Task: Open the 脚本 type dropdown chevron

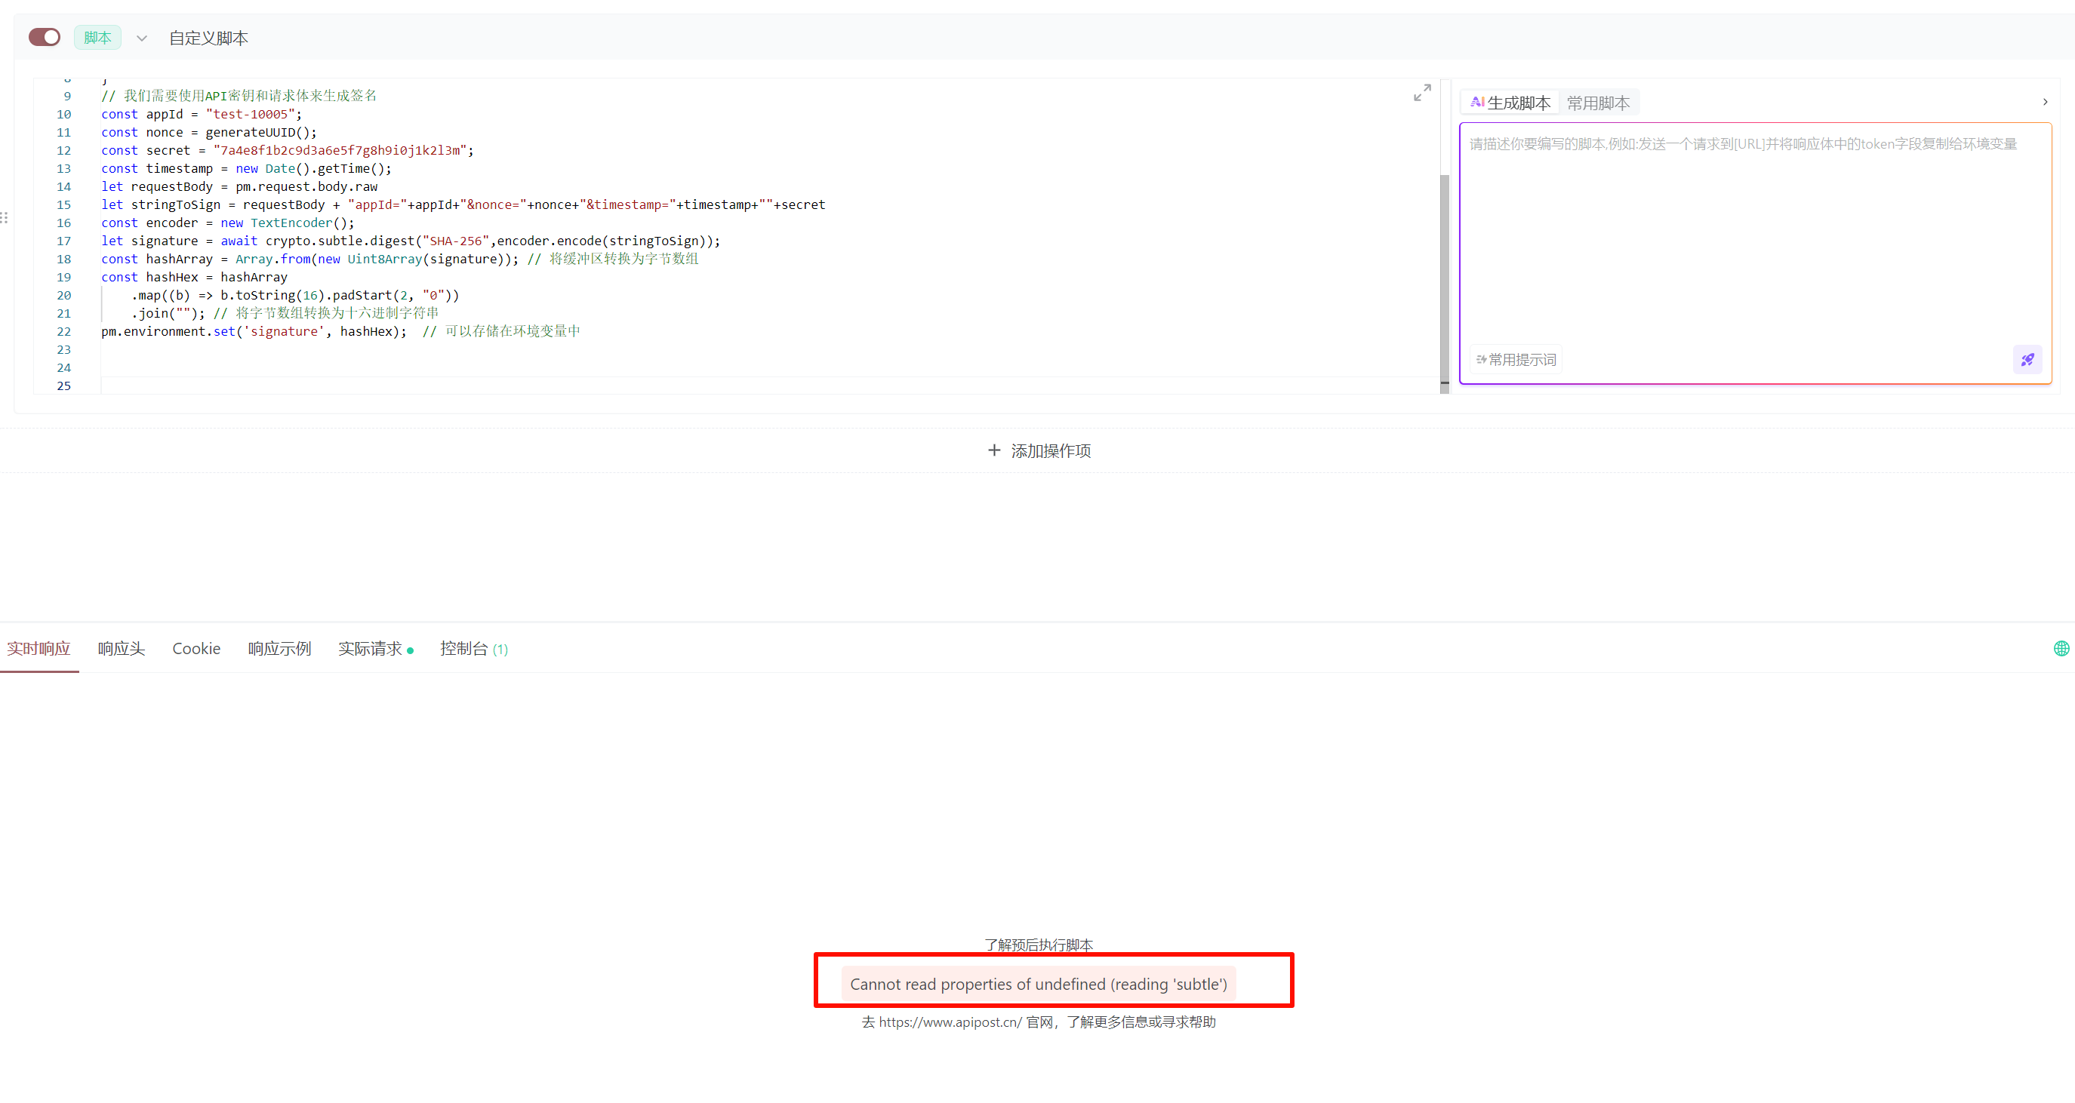Action: (x=142, y=38)
